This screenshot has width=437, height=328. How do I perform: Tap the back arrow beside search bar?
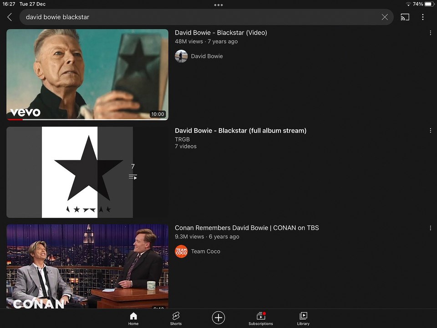[10, 17]
